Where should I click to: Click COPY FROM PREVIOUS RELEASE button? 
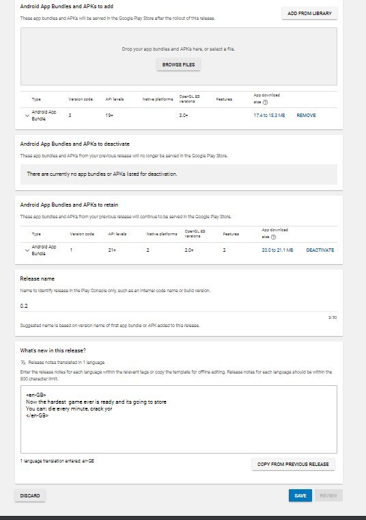click(293, 465)
